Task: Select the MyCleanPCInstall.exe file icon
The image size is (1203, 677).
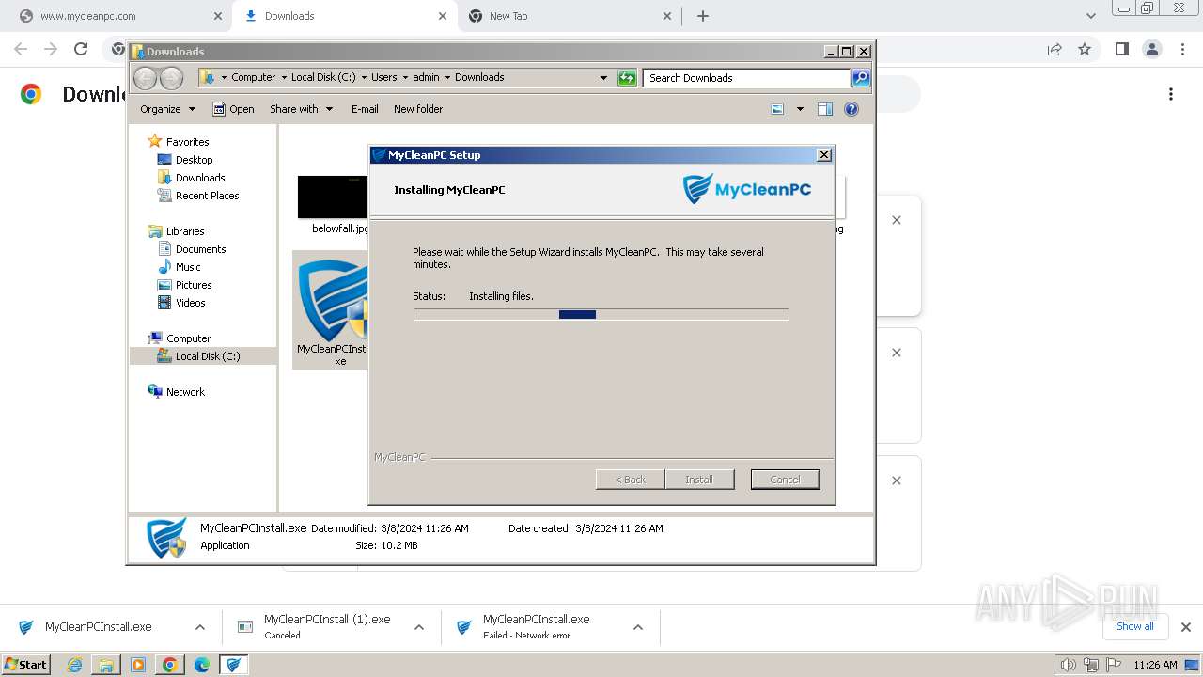Action: pos(333,301)
